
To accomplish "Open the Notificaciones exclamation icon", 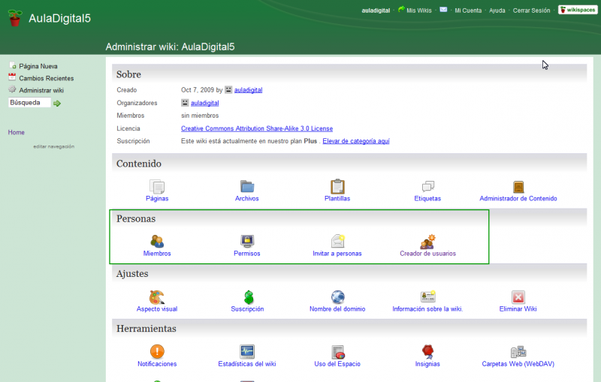I will (157, 351).
